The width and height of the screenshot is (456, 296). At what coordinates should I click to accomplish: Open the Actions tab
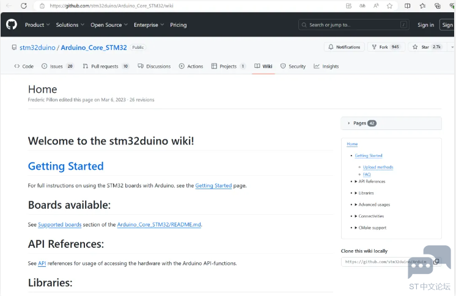(191, 67)
